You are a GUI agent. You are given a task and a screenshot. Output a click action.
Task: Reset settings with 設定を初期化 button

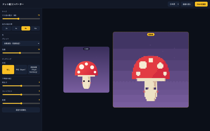(x=21, y=110)
